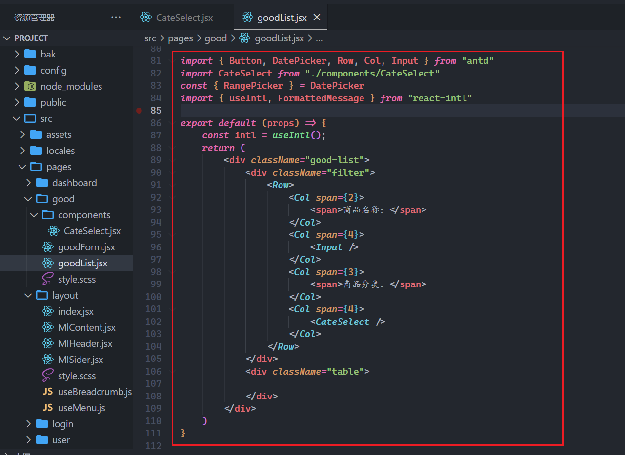This screenshot has height=455, width=625.
Task: Place cursor on 'useIntl()' call line 87
Action: [296, 135]
